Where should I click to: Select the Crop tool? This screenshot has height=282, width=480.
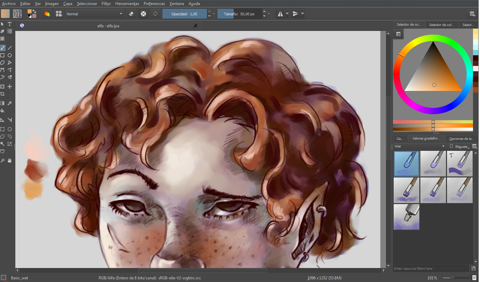(x=2, y=94)
